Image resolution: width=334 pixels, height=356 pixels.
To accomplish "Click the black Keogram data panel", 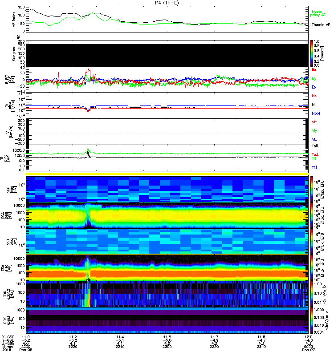I will [x=167, y=55].
